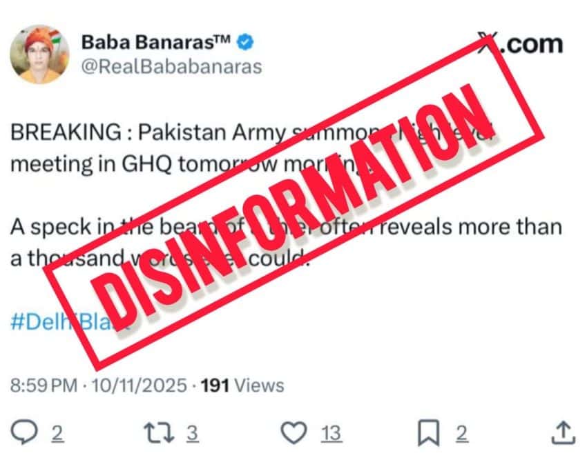Click the bookmark count 2
Screen dimensions: 587x471
[462, 433]
